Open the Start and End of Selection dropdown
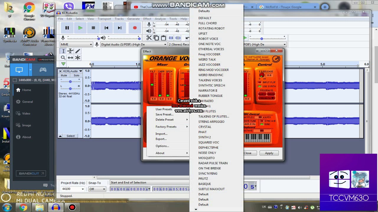The height and width of the screenshot is (212, 378). click(x=149, y=183)
